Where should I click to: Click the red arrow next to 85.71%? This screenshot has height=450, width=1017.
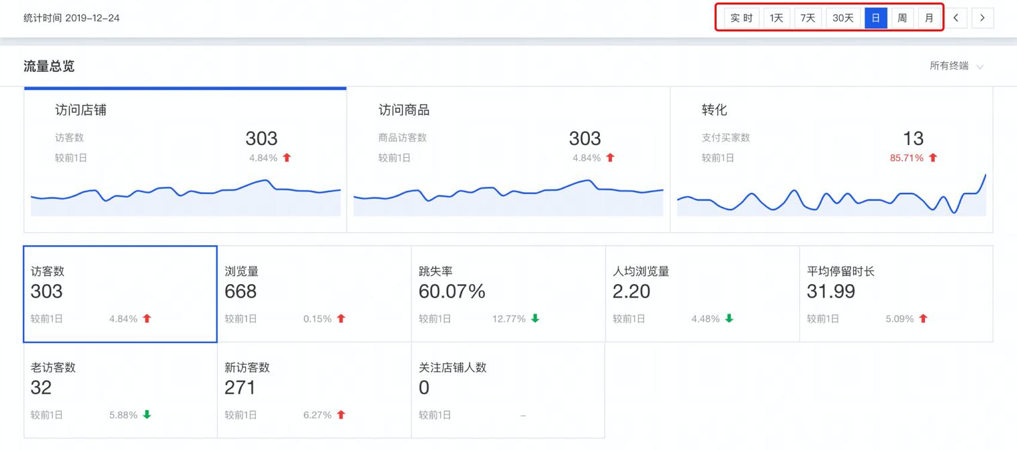pos(933,158)
